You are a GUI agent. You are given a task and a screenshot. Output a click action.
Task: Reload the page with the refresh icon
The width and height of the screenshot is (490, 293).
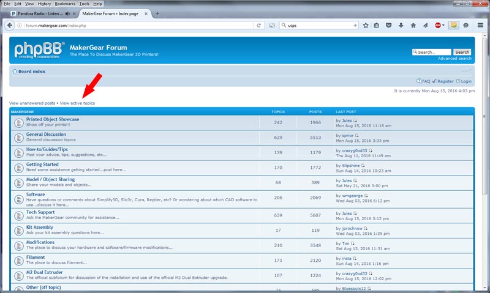[x=260, y=25]
